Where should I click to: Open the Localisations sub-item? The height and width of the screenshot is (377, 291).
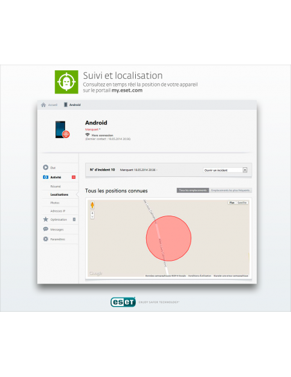coord(59,194)
